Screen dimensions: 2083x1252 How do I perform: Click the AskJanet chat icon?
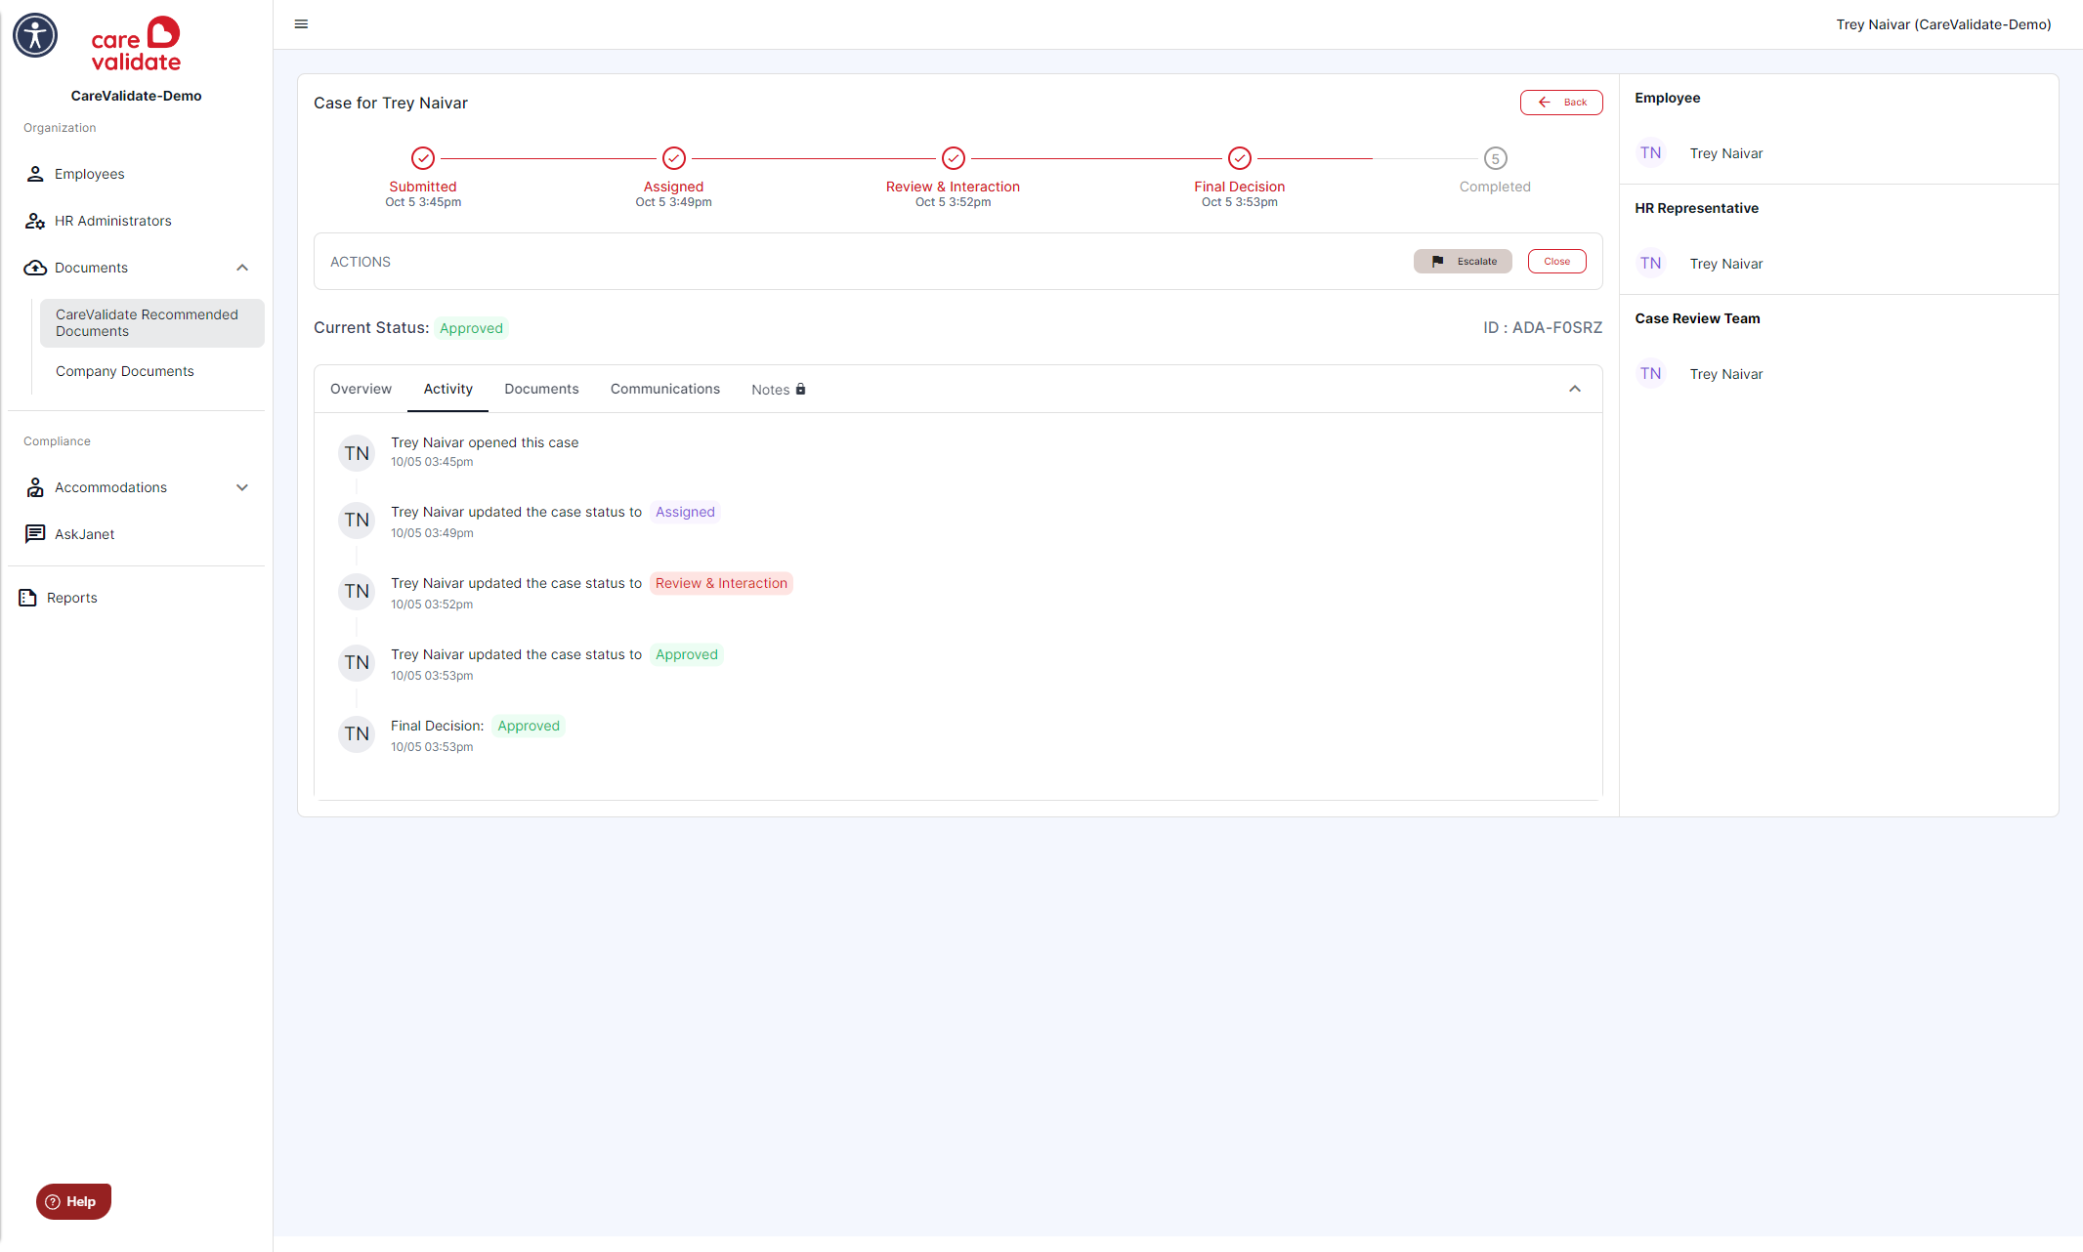[35, 534]
